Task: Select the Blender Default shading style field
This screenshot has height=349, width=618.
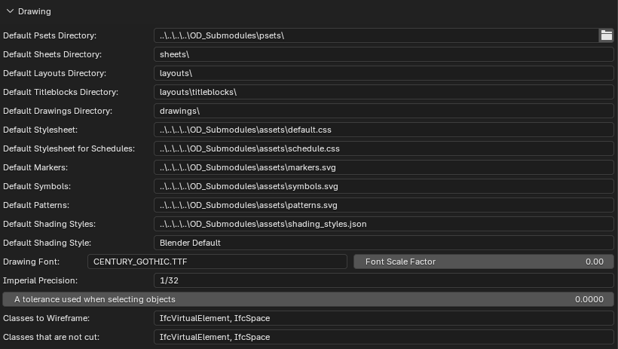Action: (x=384, y=243)
